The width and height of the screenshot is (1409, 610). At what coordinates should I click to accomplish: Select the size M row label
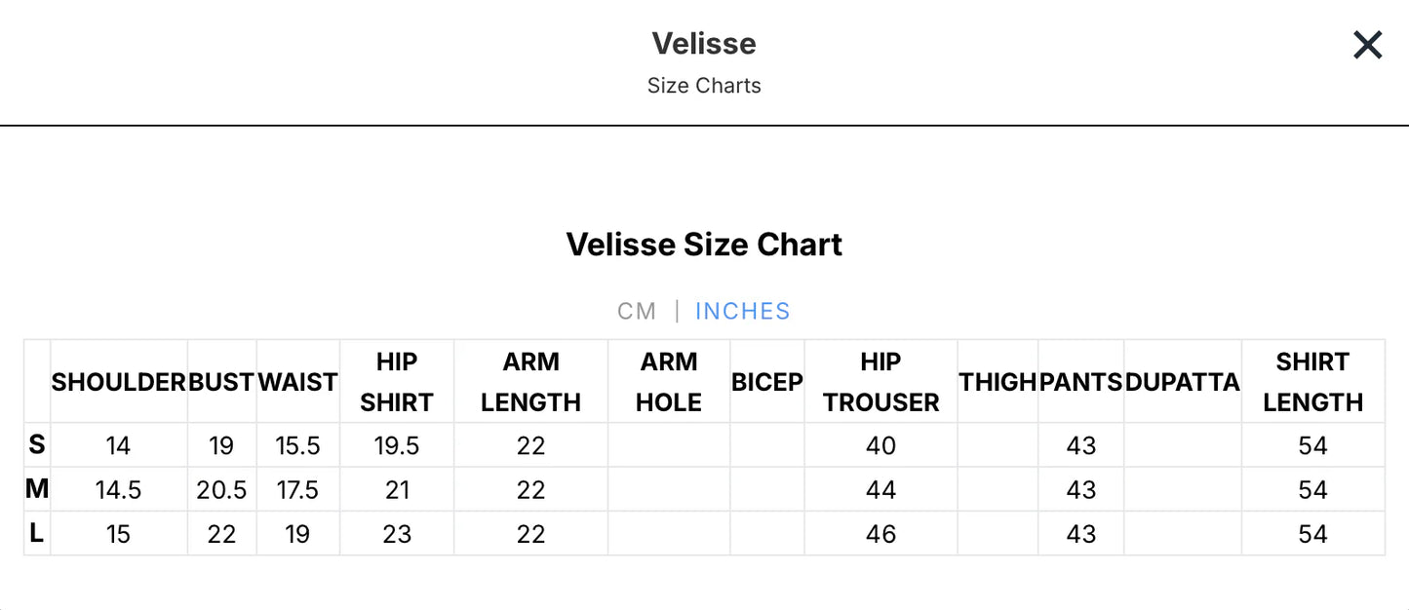(36, 489)
